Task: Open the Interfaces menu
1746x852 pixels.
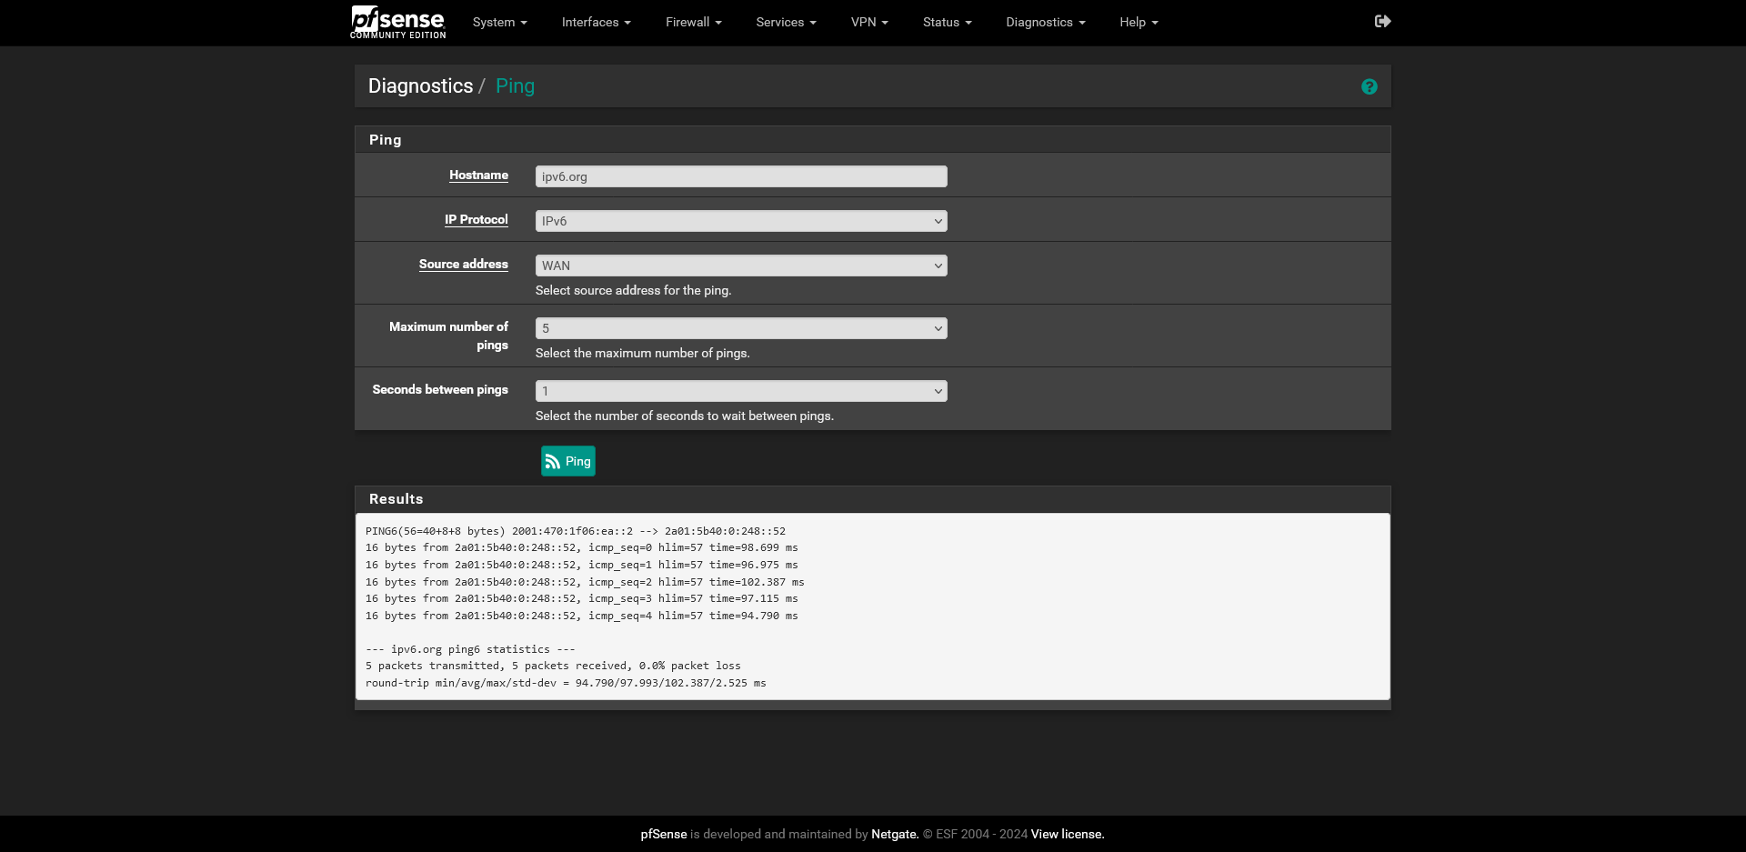Action: point(596,22)
